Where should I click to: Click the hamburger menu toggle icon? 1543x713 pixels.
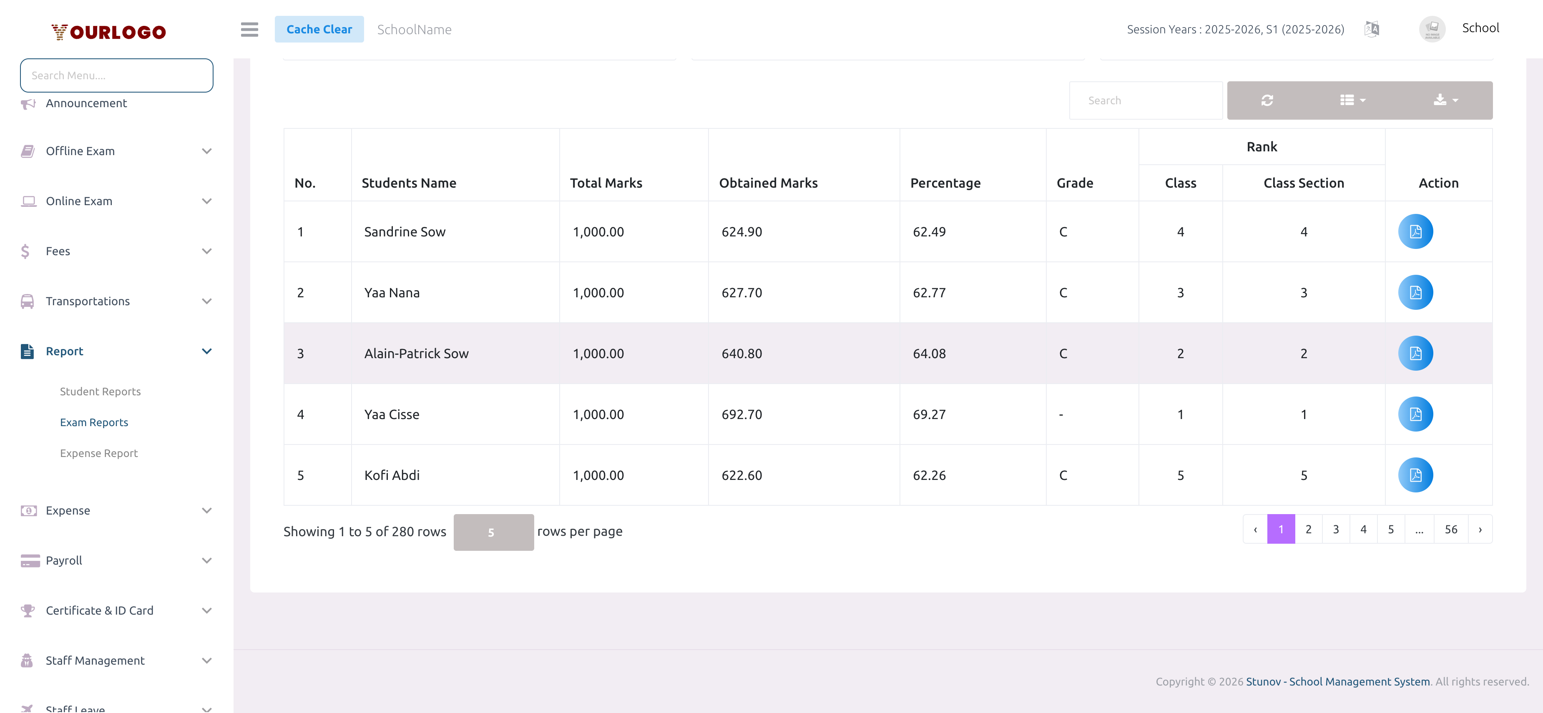click(249, 29)
